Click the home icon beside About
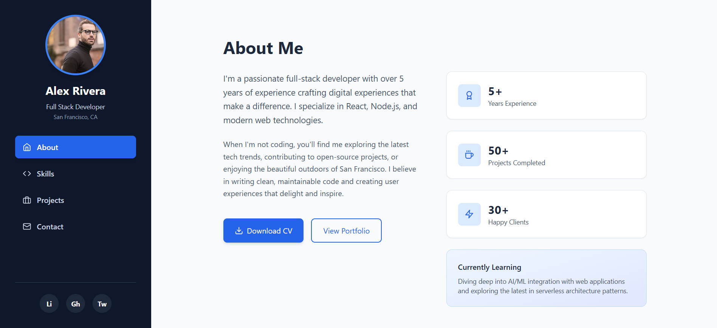The width and height of the screenshot is (717, 328). (x=27, y=147)
